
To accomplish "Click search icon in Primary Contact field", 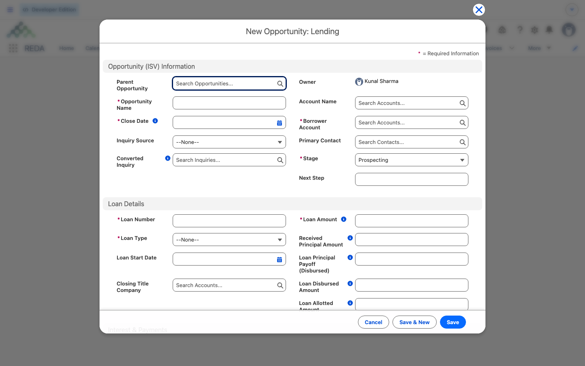I will coord(462,142).
